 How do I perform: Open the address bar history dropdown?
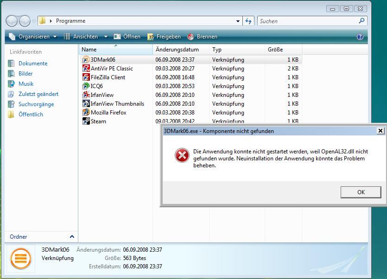tap(238, 21)
